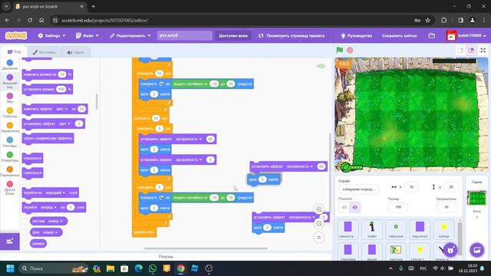This screenshot has height=276, width=491.
Task: Expand вперёд dropdown in layer block
Action: [x=48, y=207]
